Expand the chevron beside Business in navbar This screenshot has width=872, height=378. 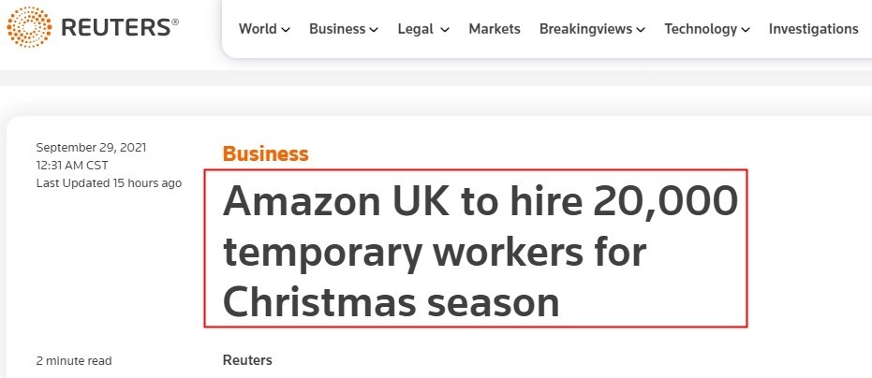pyautogui.click(x=374, y=30)
